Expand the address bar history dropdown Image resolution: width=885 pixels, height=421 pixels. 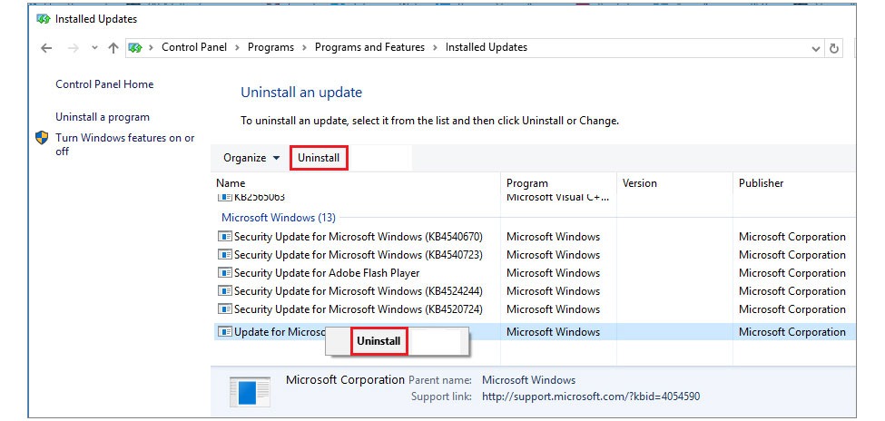(x=816, y=49)
